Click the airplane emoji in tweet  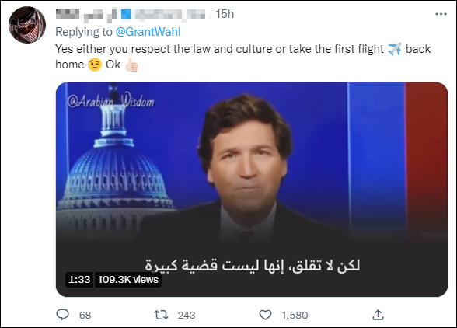point(394,49)
